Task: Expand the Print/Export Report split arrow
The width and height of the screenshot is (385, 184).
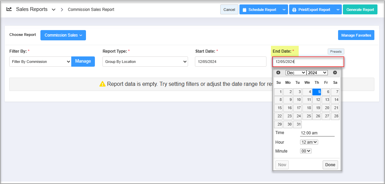Action: pos(338,10)
